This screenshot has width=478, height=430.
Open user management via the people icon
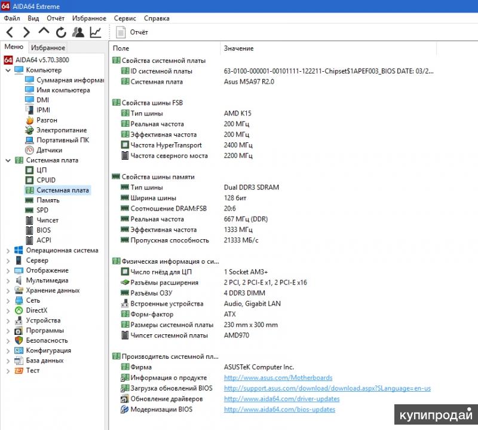click(x=78, y=32)
